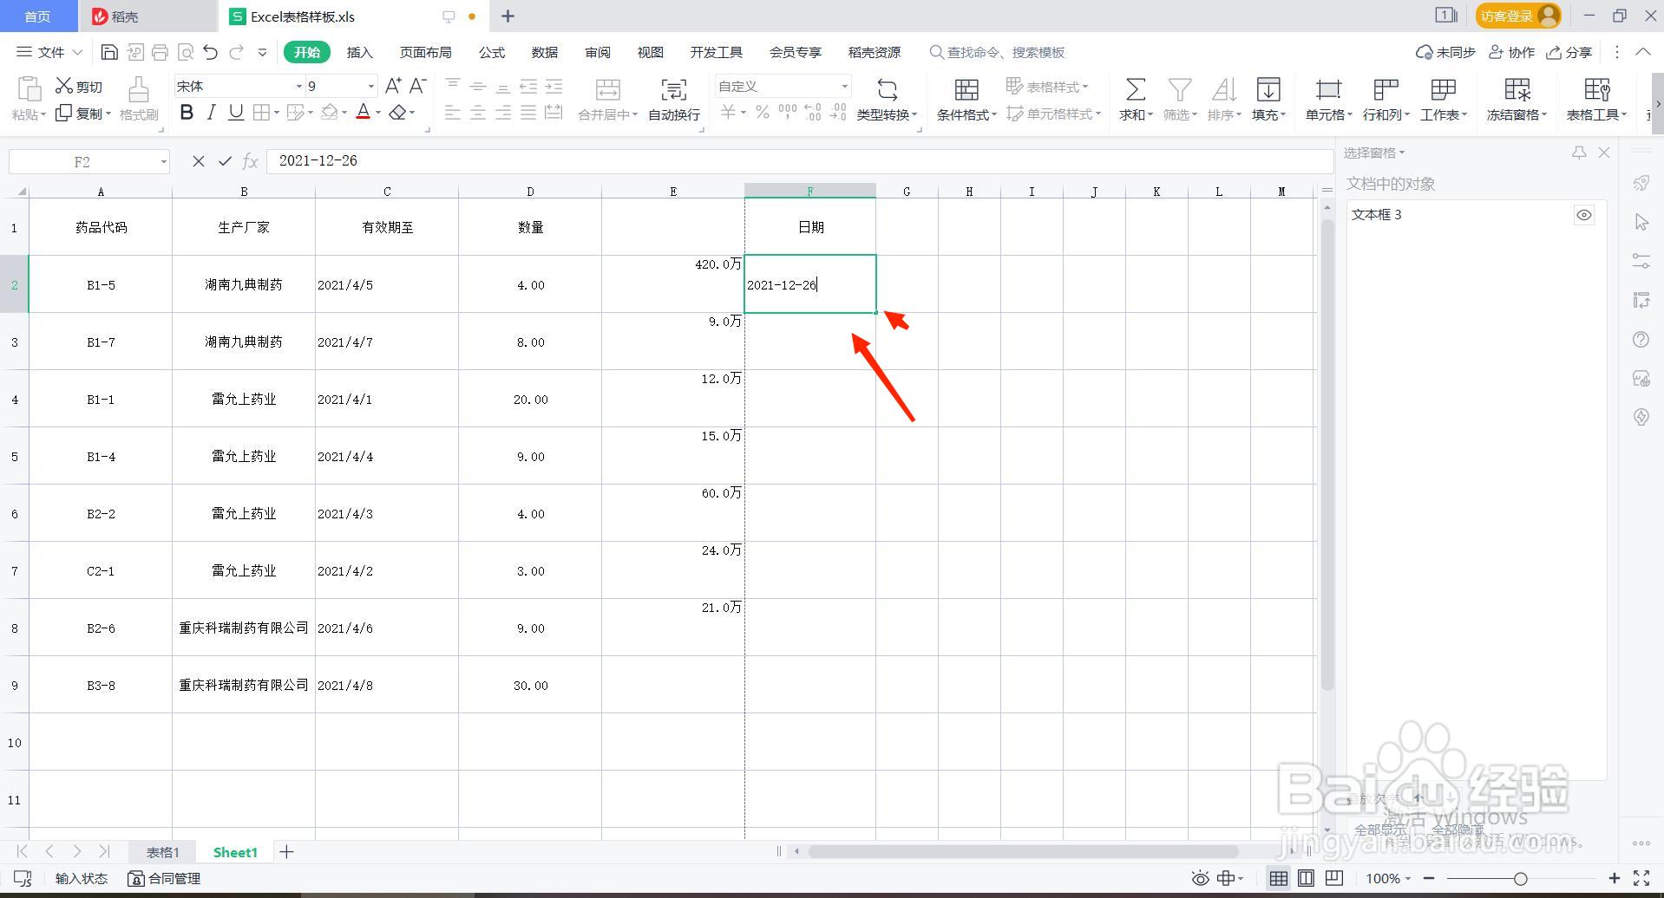This screenshot has height=898, width=1664.
Task: Switch to normal view in status bar
Action: [x=1279, y=878]
